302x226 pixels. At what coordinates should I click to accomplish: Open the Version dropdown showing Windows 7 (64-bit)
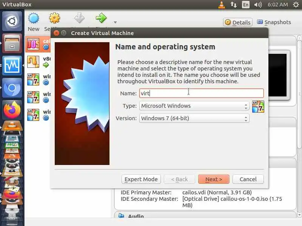point(194,118)
